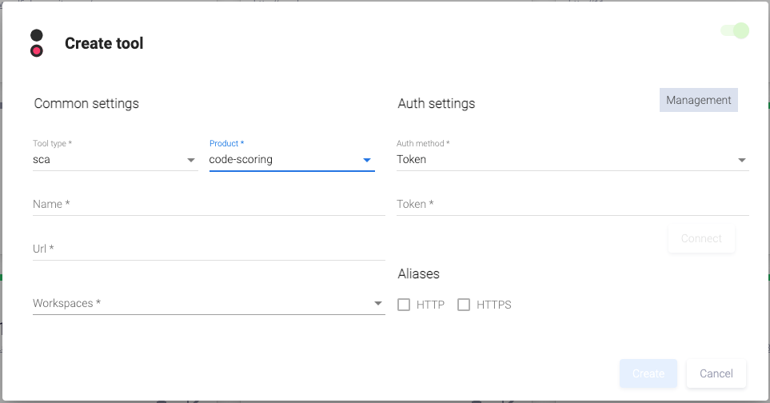Focus the Name input field

click(208, 205)
